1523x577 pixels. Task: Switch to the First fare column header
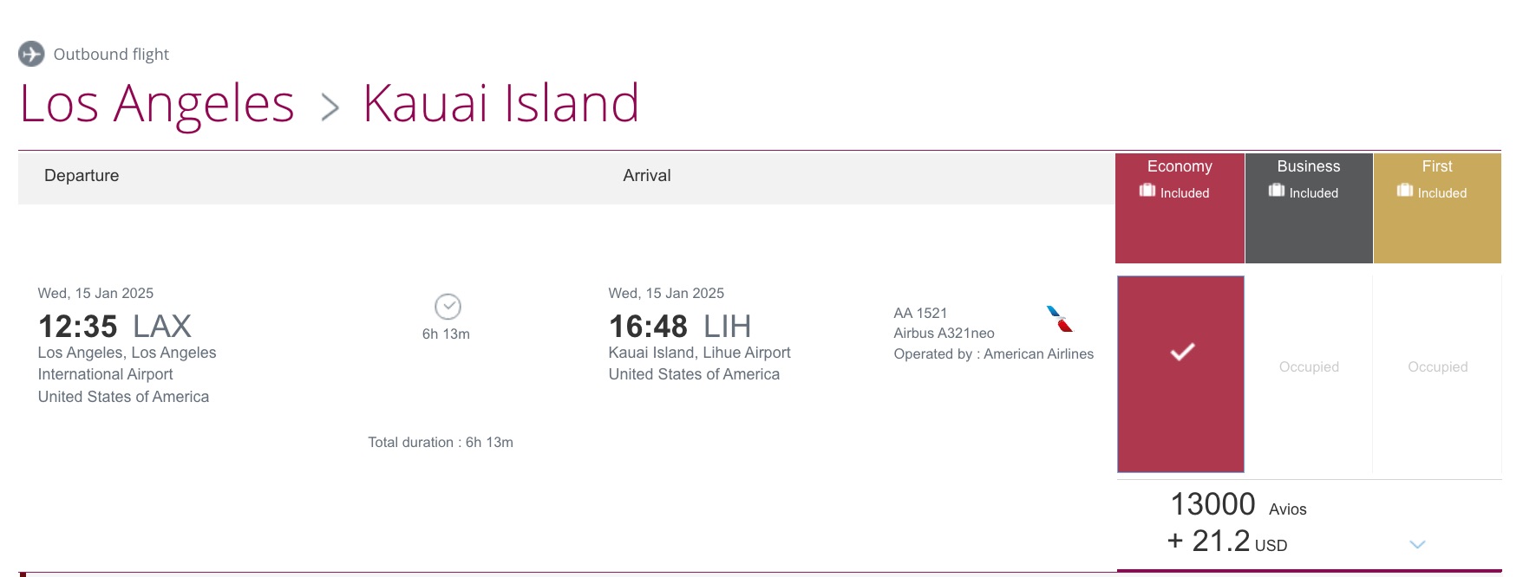tap(1437, 166)
